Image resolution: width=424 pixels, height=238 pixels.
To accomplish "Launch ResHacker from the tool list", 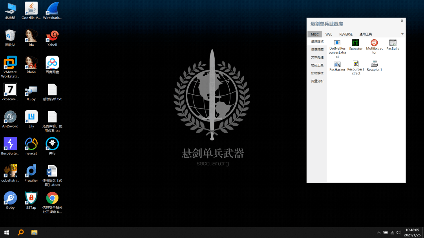I will 337,66.
